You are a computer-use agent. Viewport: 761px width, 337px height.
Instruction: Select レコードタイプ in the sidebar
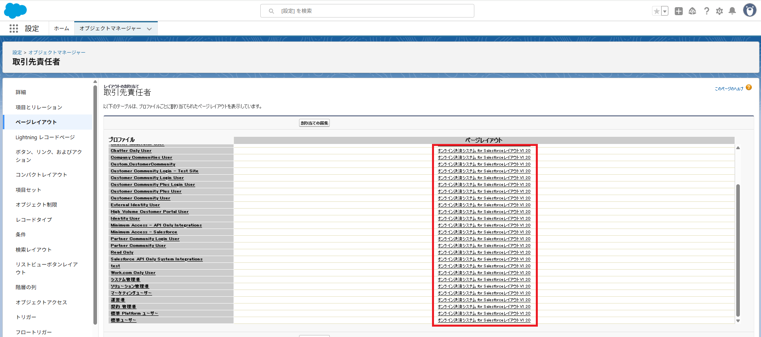point(34,220)
